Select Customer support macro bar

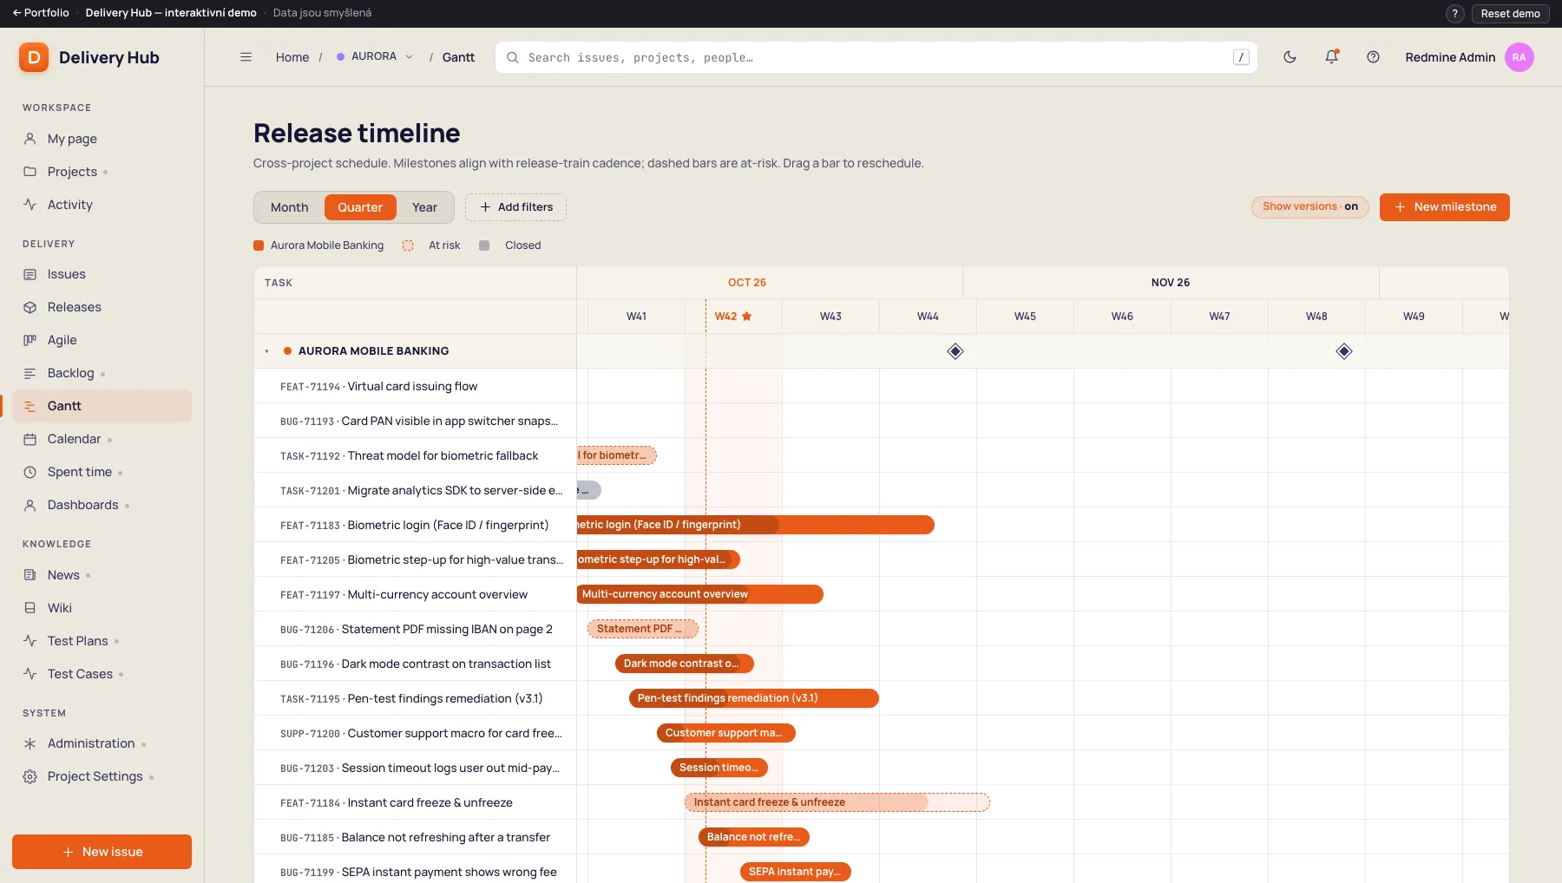[x=726, y=733]
